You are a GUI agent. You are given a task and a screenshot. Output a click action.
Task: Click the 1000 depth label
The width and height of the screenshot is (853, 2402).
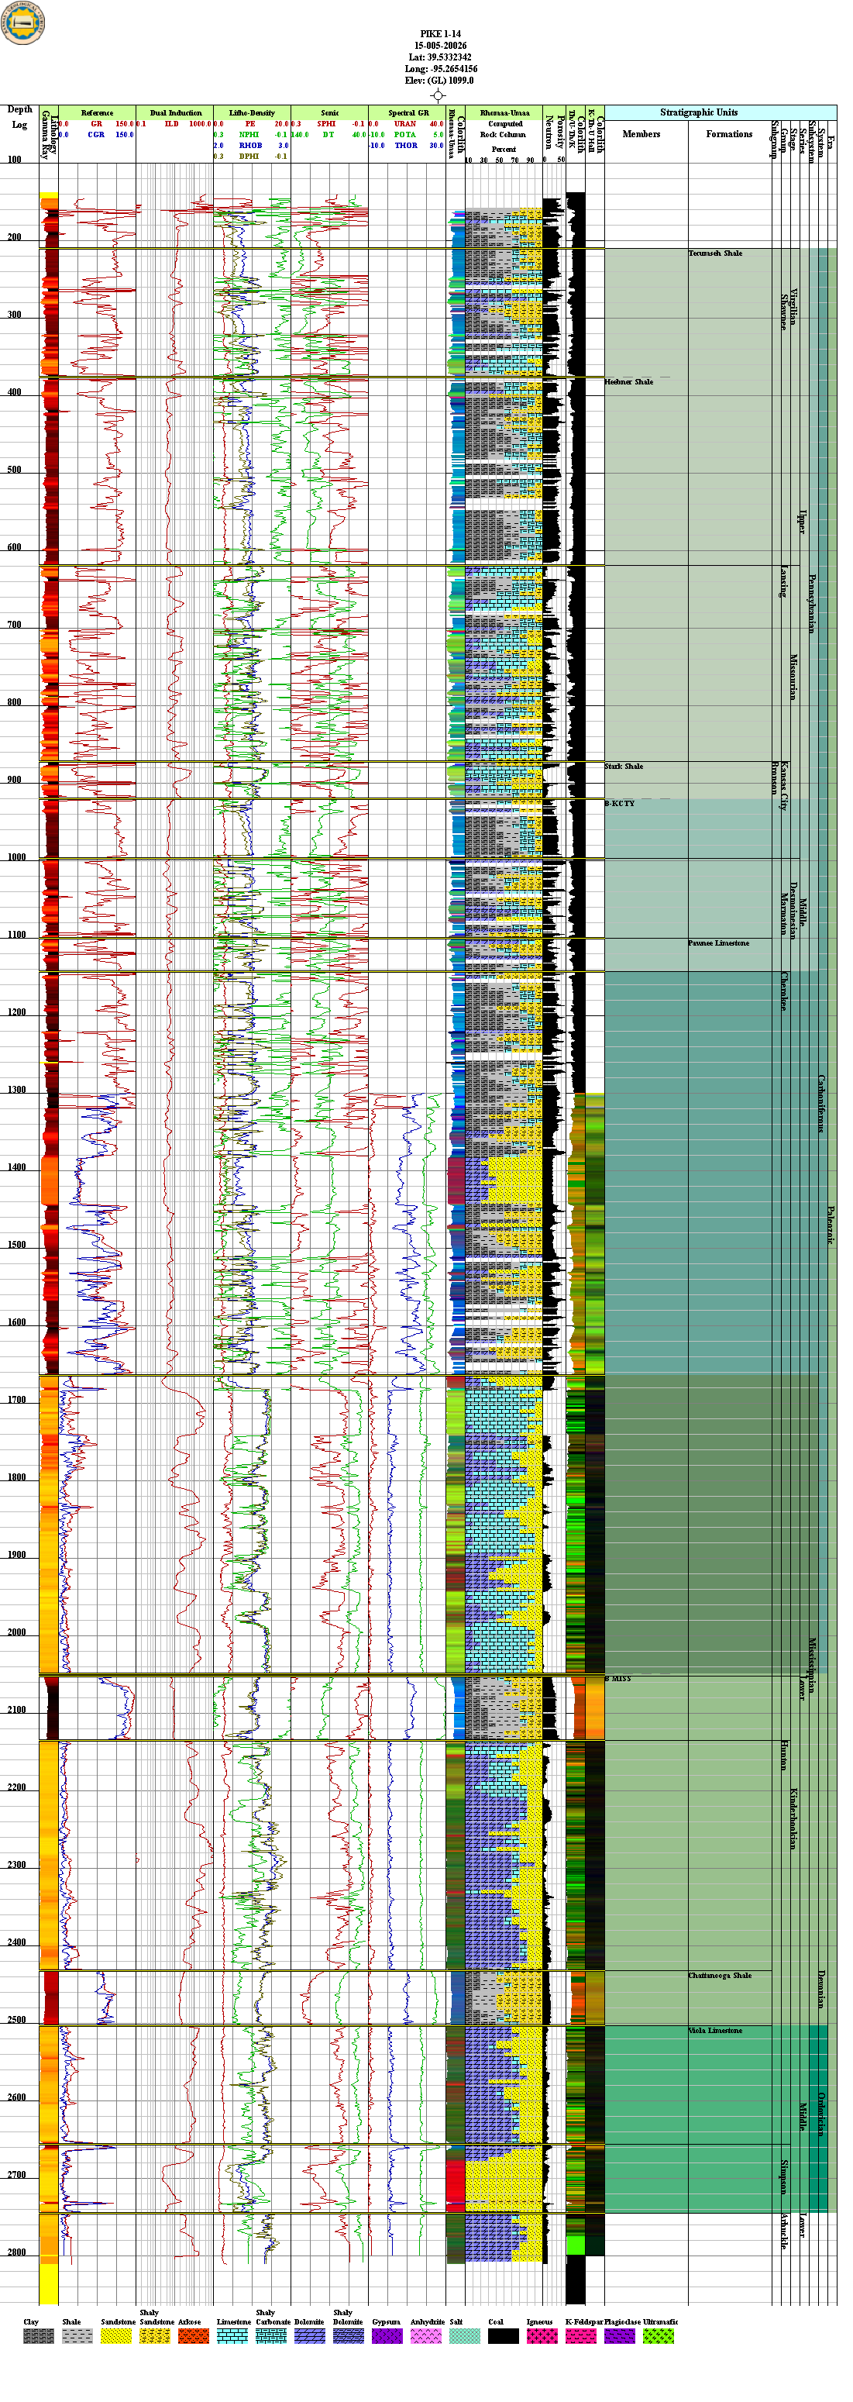tap(17, 857)
